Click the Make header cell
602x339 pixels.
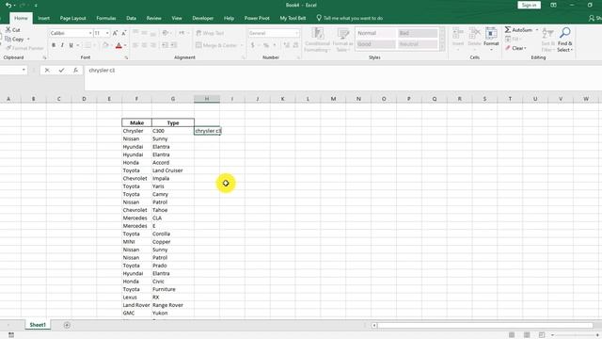(x=136, y=122)
